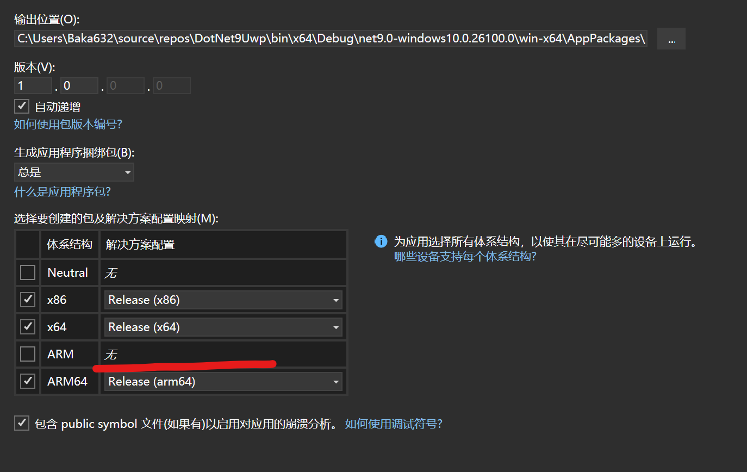Click the major version field showing 1
The height and width of the screenshot is (472, 747).
tap(33, 86)
